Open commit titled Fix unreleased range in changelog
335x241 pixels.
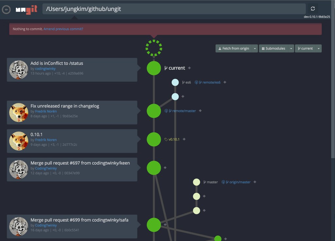(x=65, y=106)
